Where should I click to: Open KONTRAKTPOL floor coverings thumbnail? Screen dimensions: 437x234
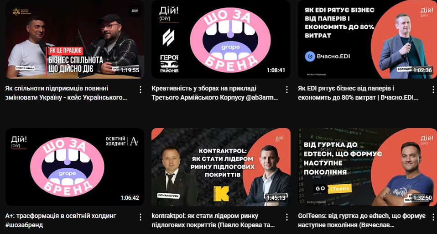(221, 167)
